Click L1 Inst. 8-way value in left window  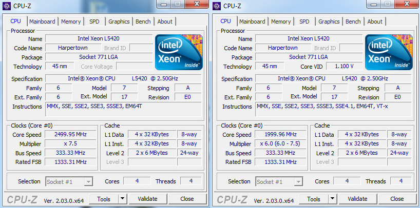point(189,144)
